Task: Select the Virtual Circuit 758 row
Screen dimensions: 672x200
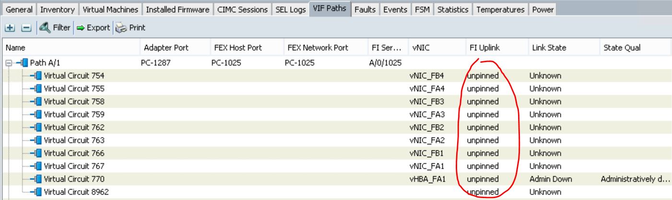Action: [336, 102]
